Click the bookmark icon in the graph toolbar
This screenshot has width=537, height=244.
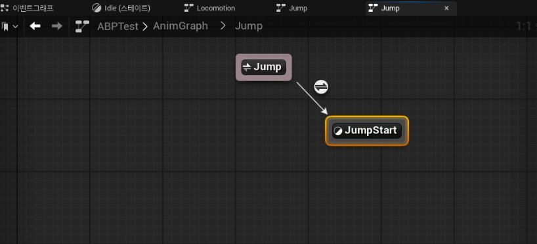[5, 26]
